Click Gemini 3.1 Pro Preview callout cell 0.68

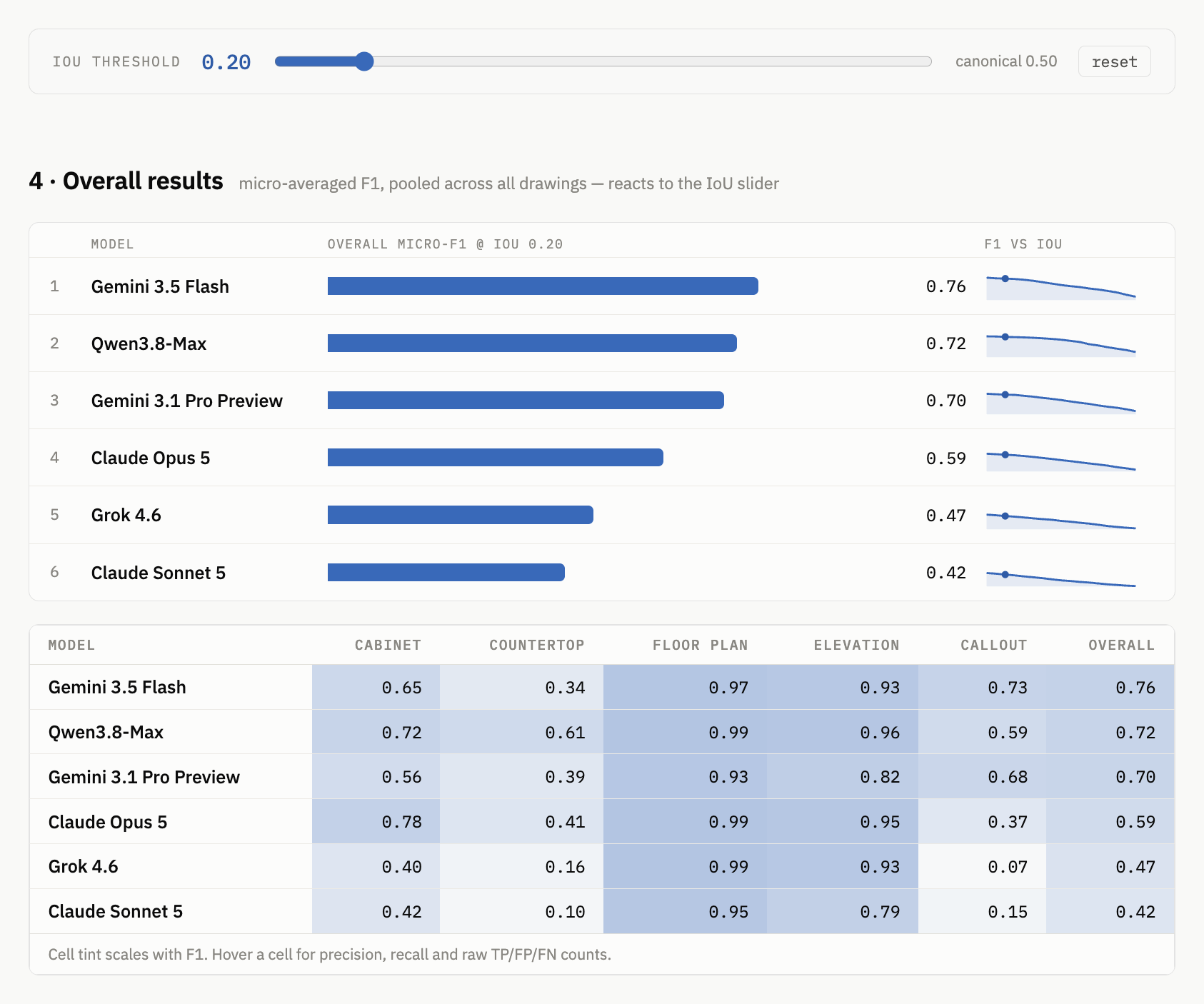(983, 777)
